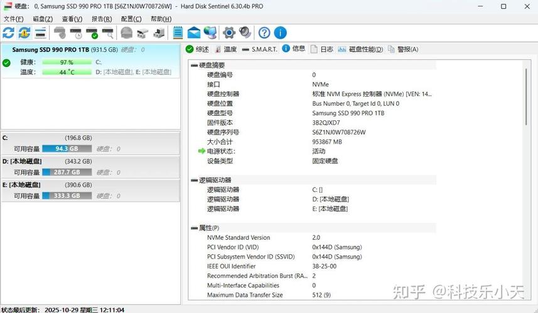
Task: Click the IEEE OUI Identifier value 38-25-00
Action: (324, 266)
